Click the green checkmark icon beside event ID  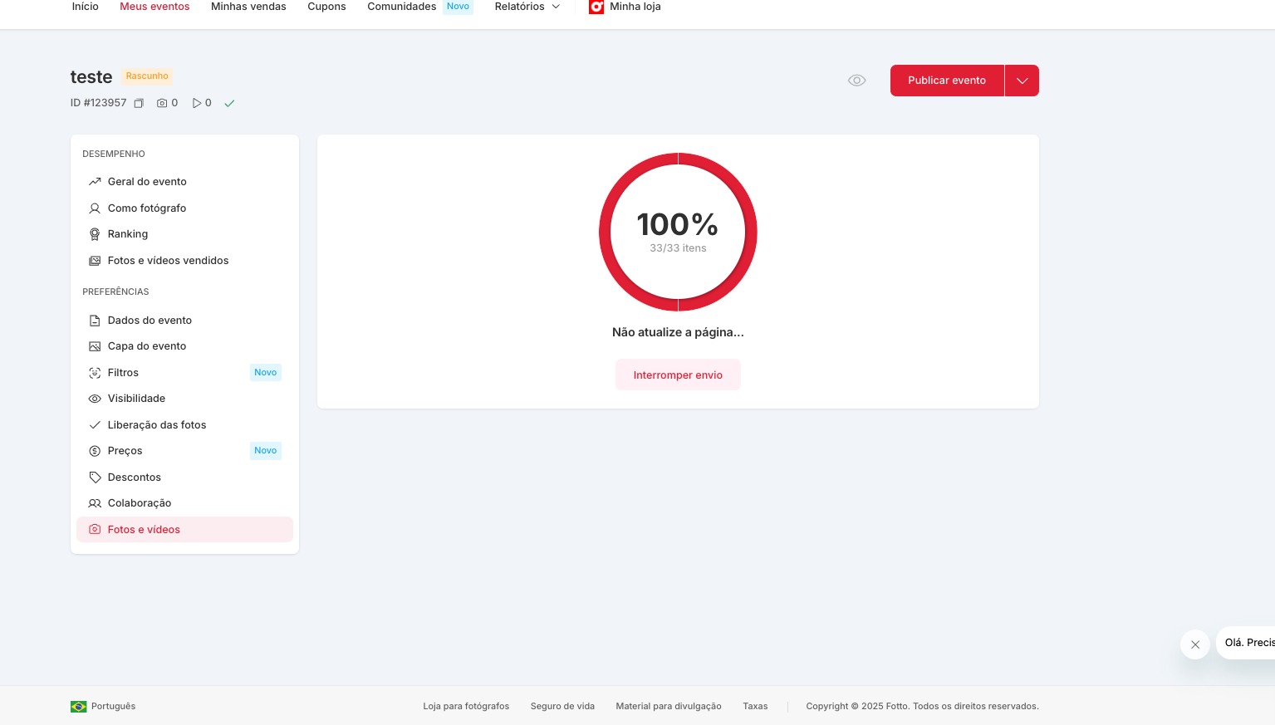pos(229,104)
